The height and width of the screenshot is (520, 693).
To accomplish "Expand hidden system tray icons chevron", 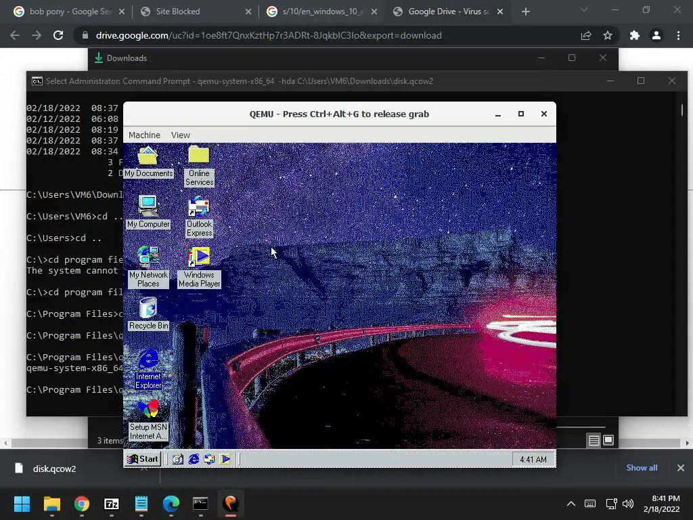I will point(571,504).
